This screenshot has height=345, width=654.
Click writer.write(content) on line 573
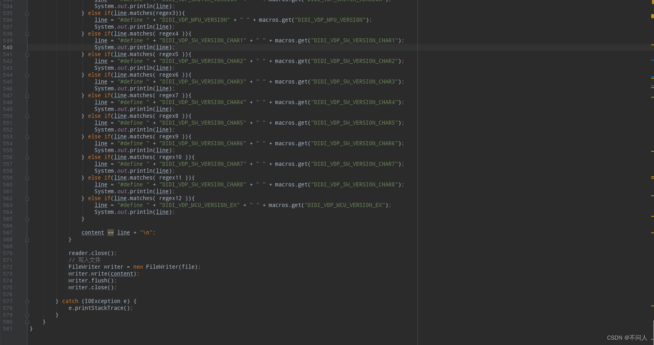(103, 274)
